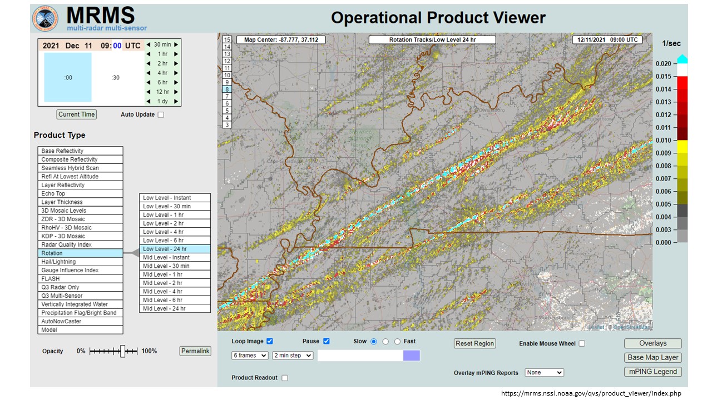Advance 1 hr with right arrow
Image resolution: width=712 pixels, height=400 pixels.
(176, 54)
